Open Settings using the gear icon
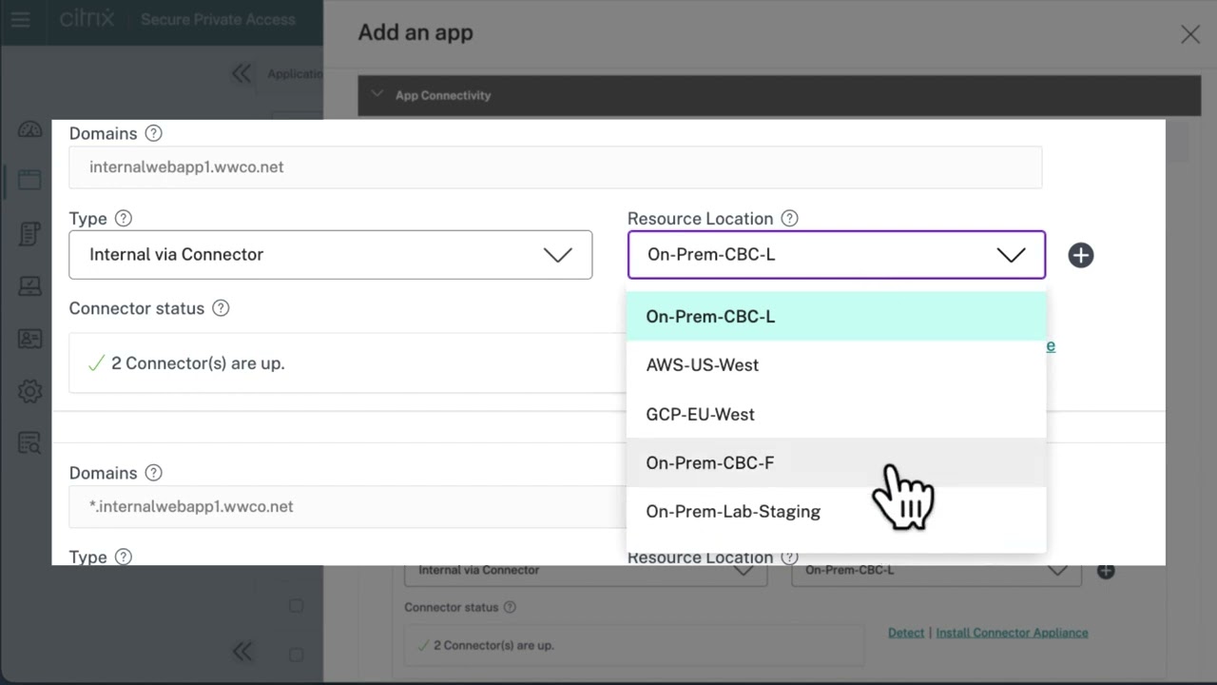Image resolution: width=1217 pixels, height=685 pixels. tap(29, 391)
